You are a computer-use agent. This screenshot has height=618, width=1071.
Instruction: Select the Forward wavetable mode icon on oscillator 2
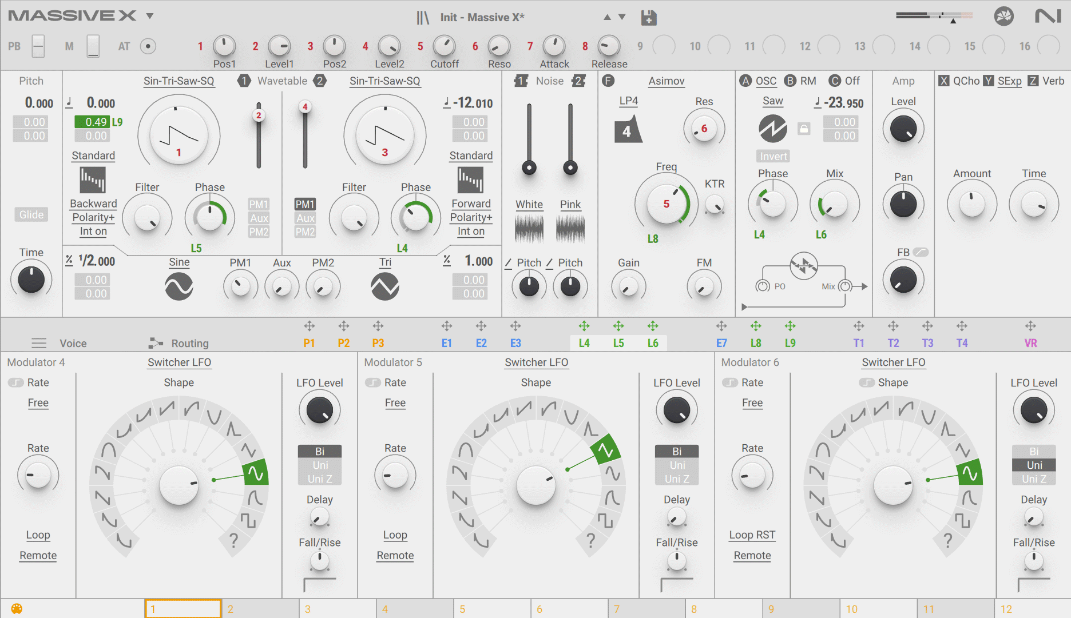tap(470, 180)
